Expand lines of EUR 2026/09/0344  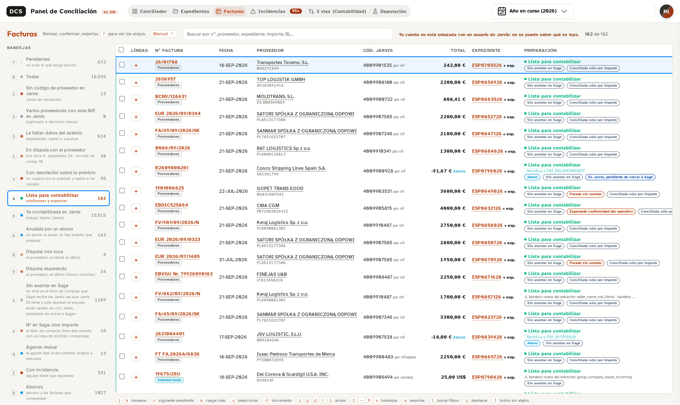[136, 117]
